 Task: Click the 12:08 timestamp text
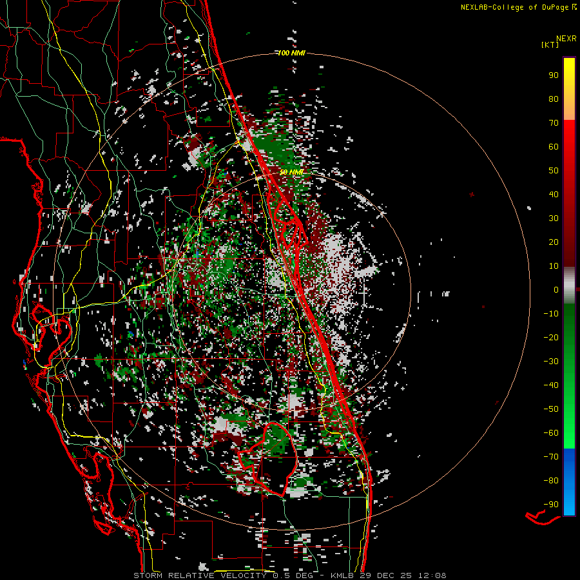click(x=432, y=575)
